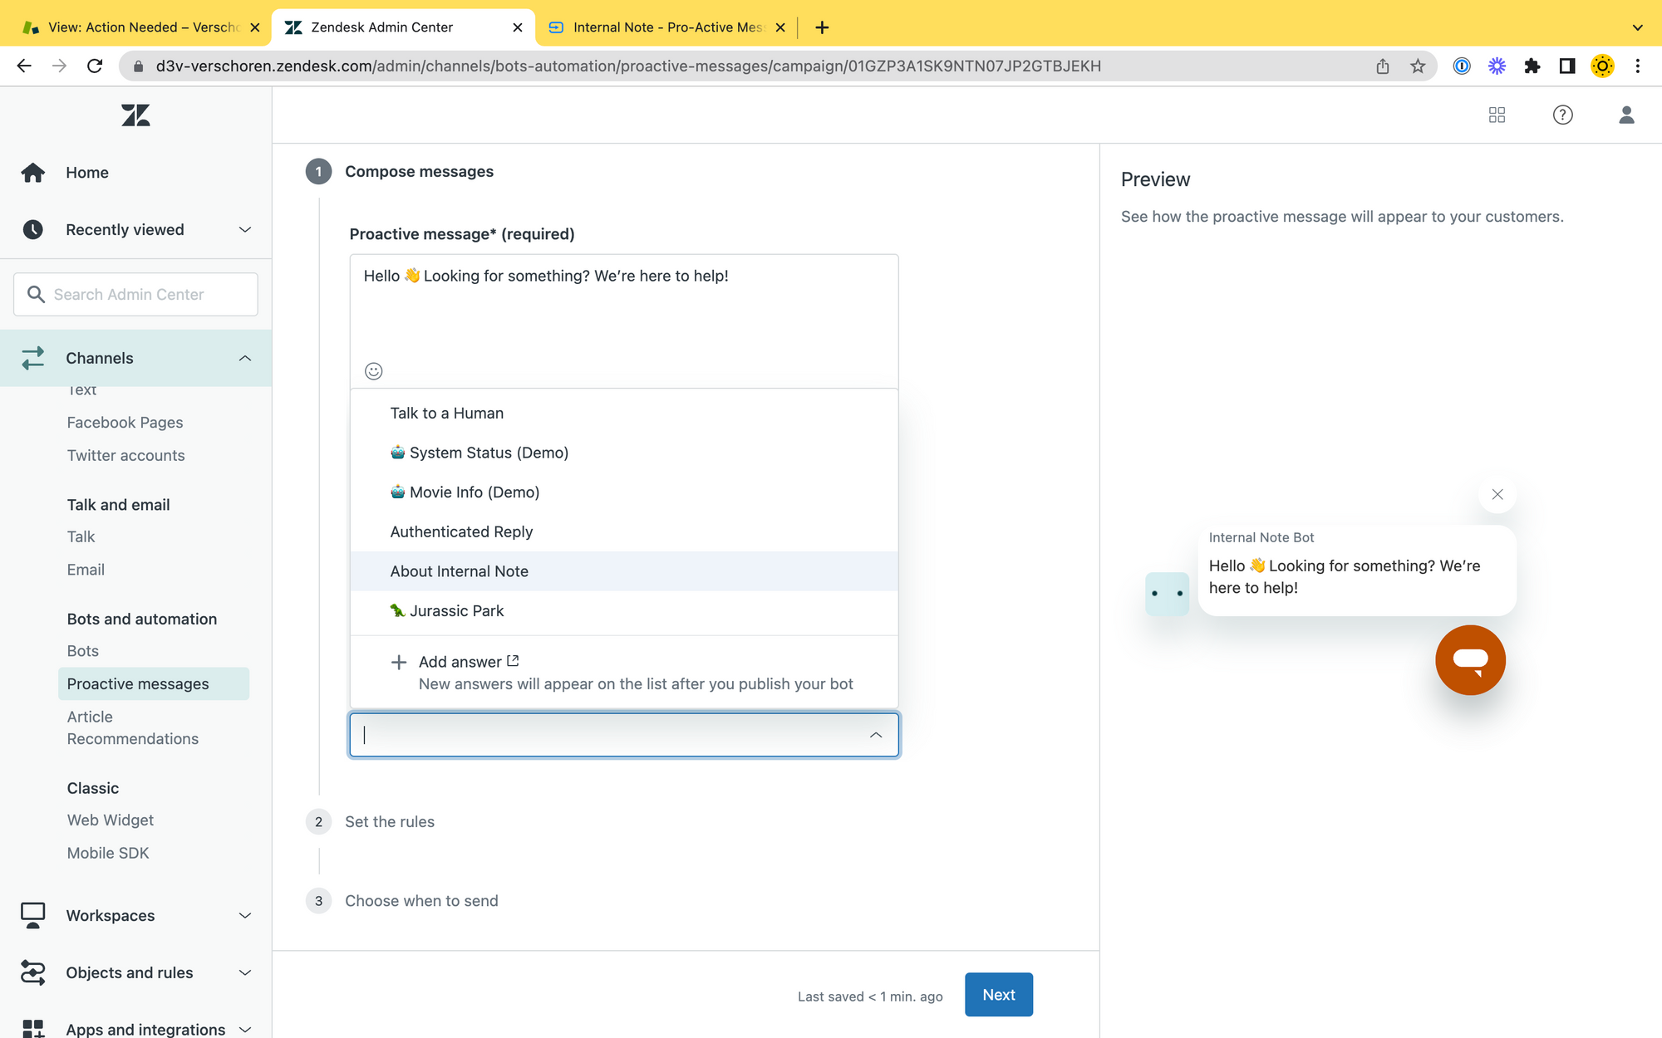This screenshot has width=1662, height=1038.
Task: Open the user profile icon
Action: coord(1626,115)
